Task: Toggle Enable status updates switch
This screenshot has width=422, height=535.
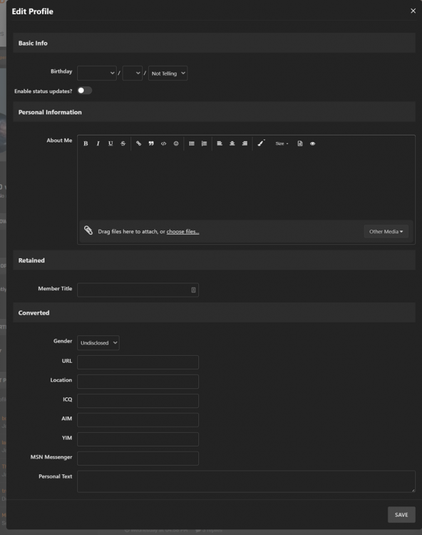Action: [85, 91]
